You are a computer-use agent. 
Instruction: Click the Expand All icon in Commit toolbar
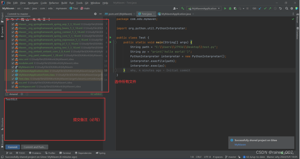click(44, 19)
